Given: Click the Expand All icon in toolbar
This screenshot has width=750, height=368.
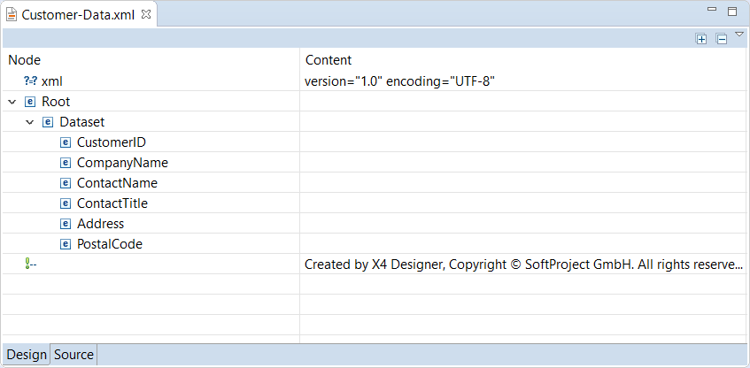Looking at the screenshot, I should 701,39.
